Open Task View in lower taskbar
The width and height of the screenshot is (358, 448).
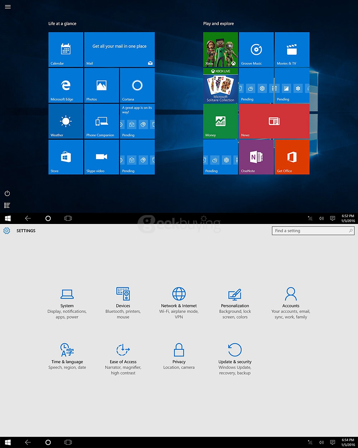[x=68, y=442]
